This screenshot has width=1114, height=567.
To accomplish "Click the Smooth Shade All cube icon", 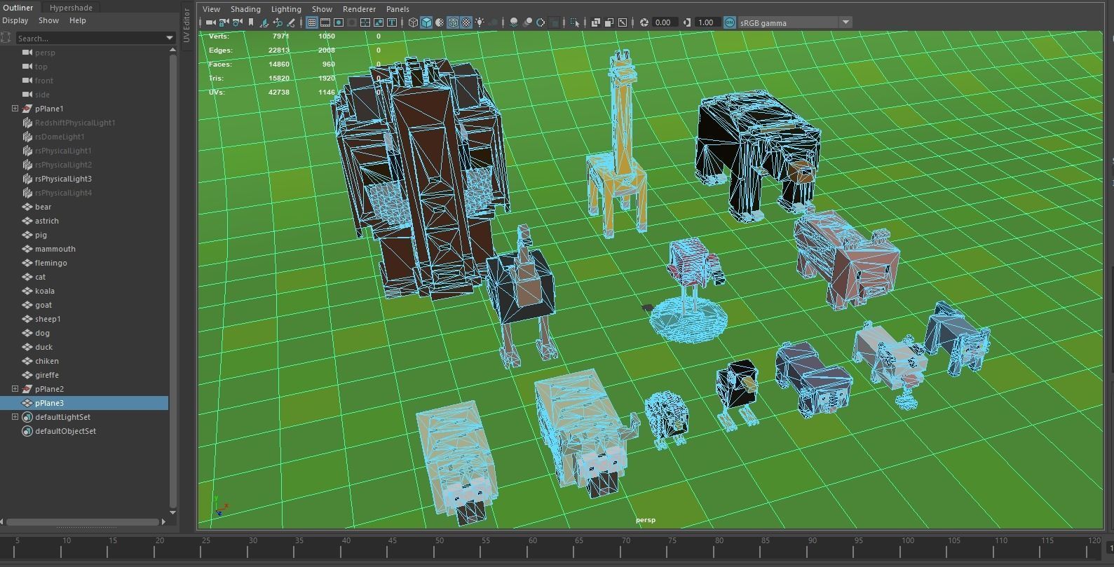I will [426, 22].
